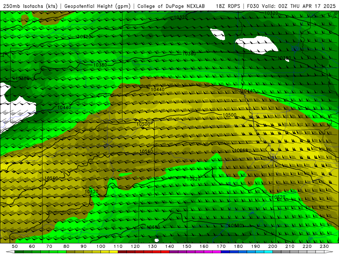Image resolution: width=339 pixels, height=254 pixels.
Task: Click the 100 label on the color scale
Action: click(x=101, y=246)
